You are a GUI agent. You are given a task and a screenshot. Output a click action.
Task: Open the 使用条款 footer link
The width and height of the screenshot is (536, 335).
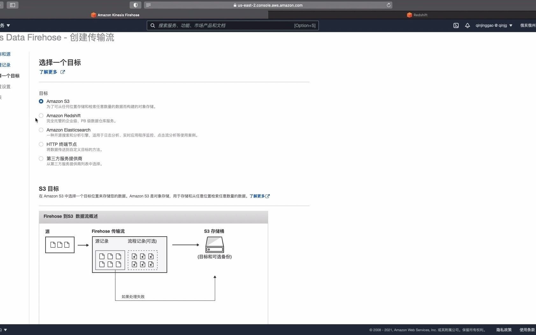tap(527, 330)
